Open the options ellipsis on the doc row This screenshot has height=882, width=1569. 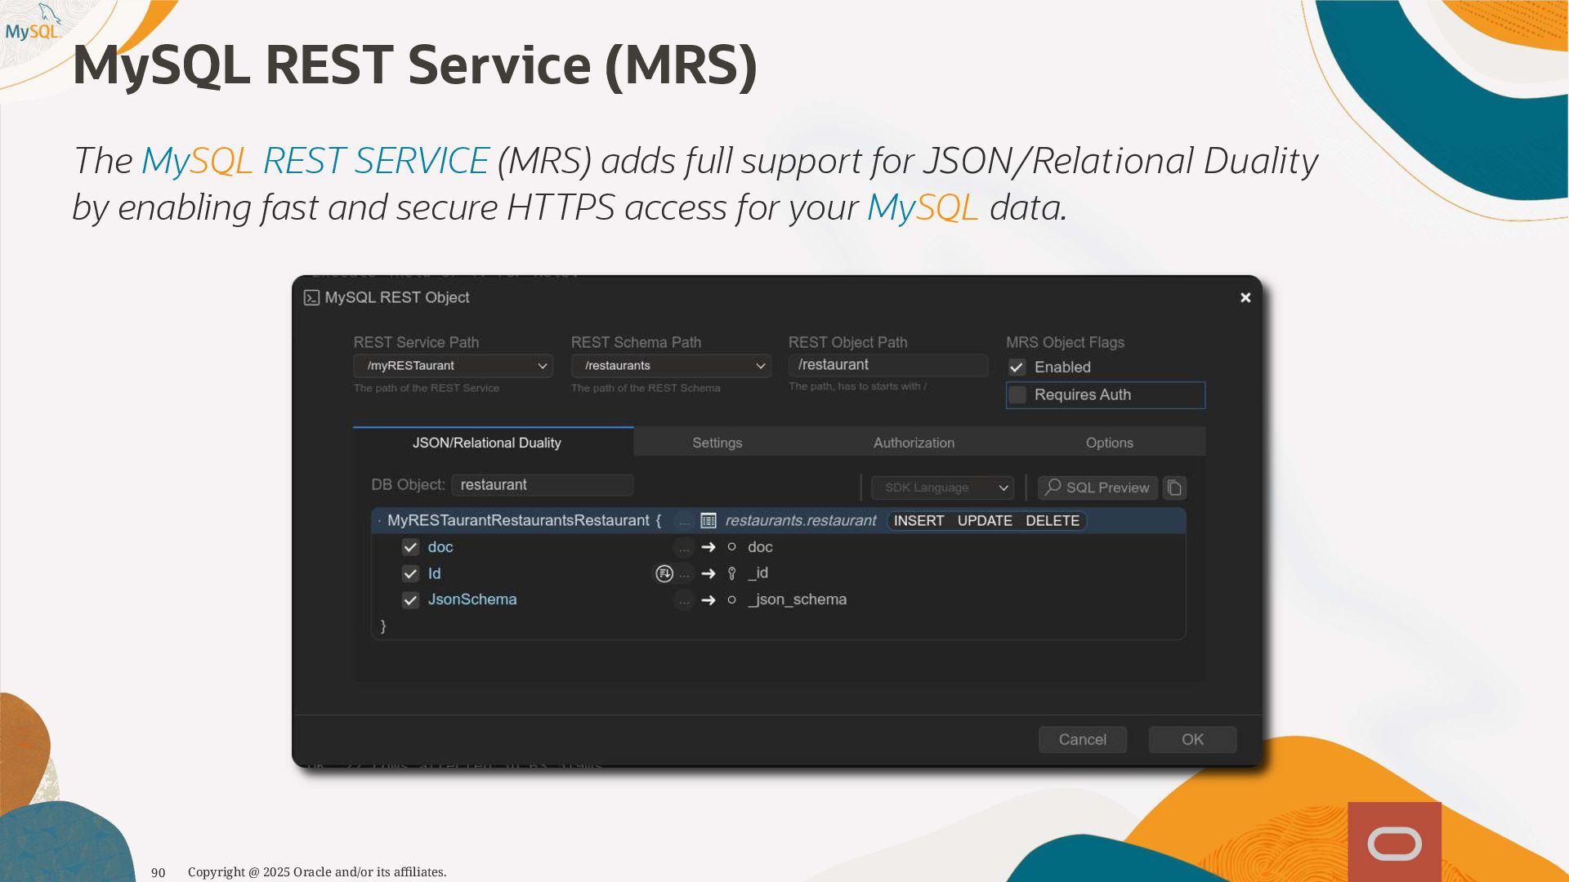click(684, 548)
